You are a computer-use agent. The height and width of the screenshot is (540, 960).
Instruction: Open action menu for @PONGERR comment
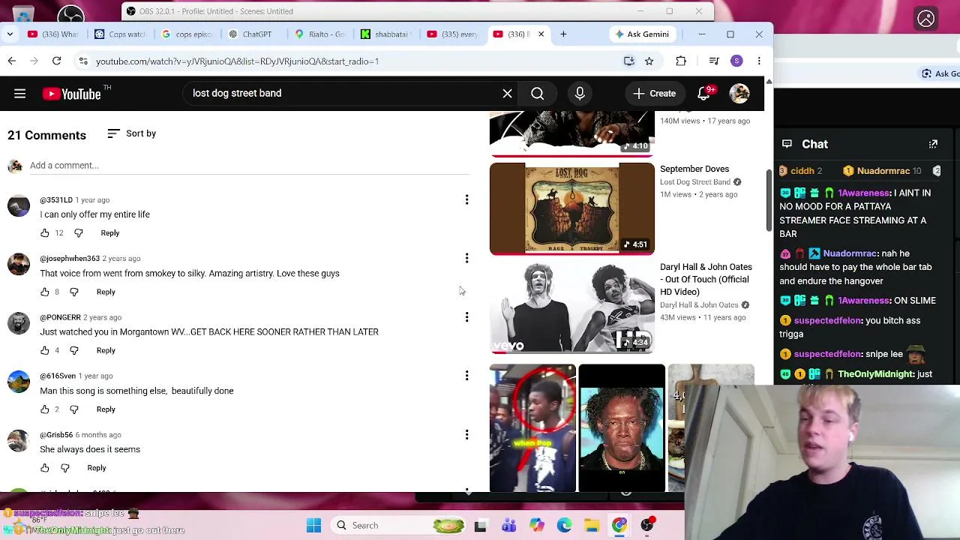(466, 317)
